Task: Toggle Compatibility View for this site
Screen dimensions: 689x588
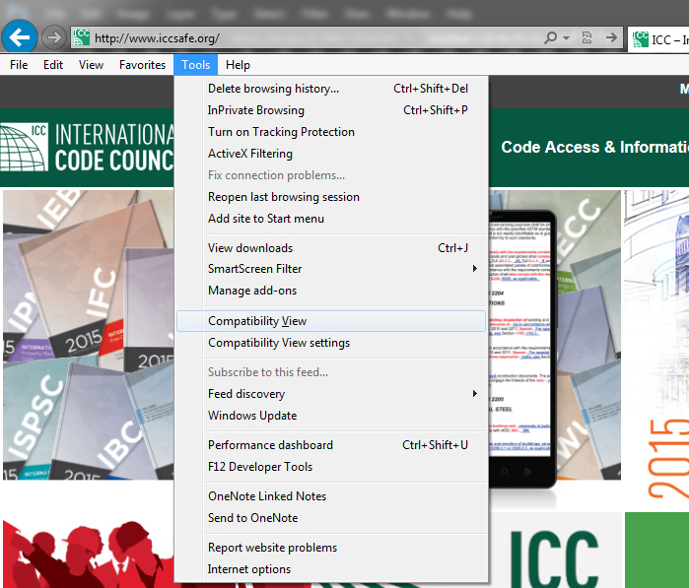Action: pyautogui.click(x=257, y=321)
